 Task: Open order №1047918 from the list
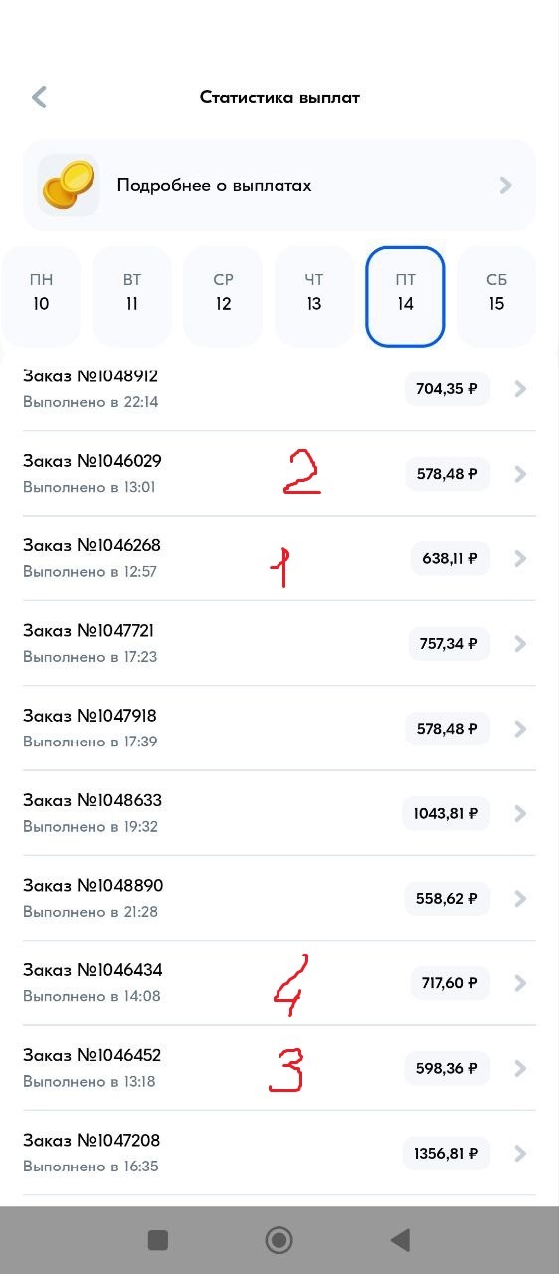(279, 729)
